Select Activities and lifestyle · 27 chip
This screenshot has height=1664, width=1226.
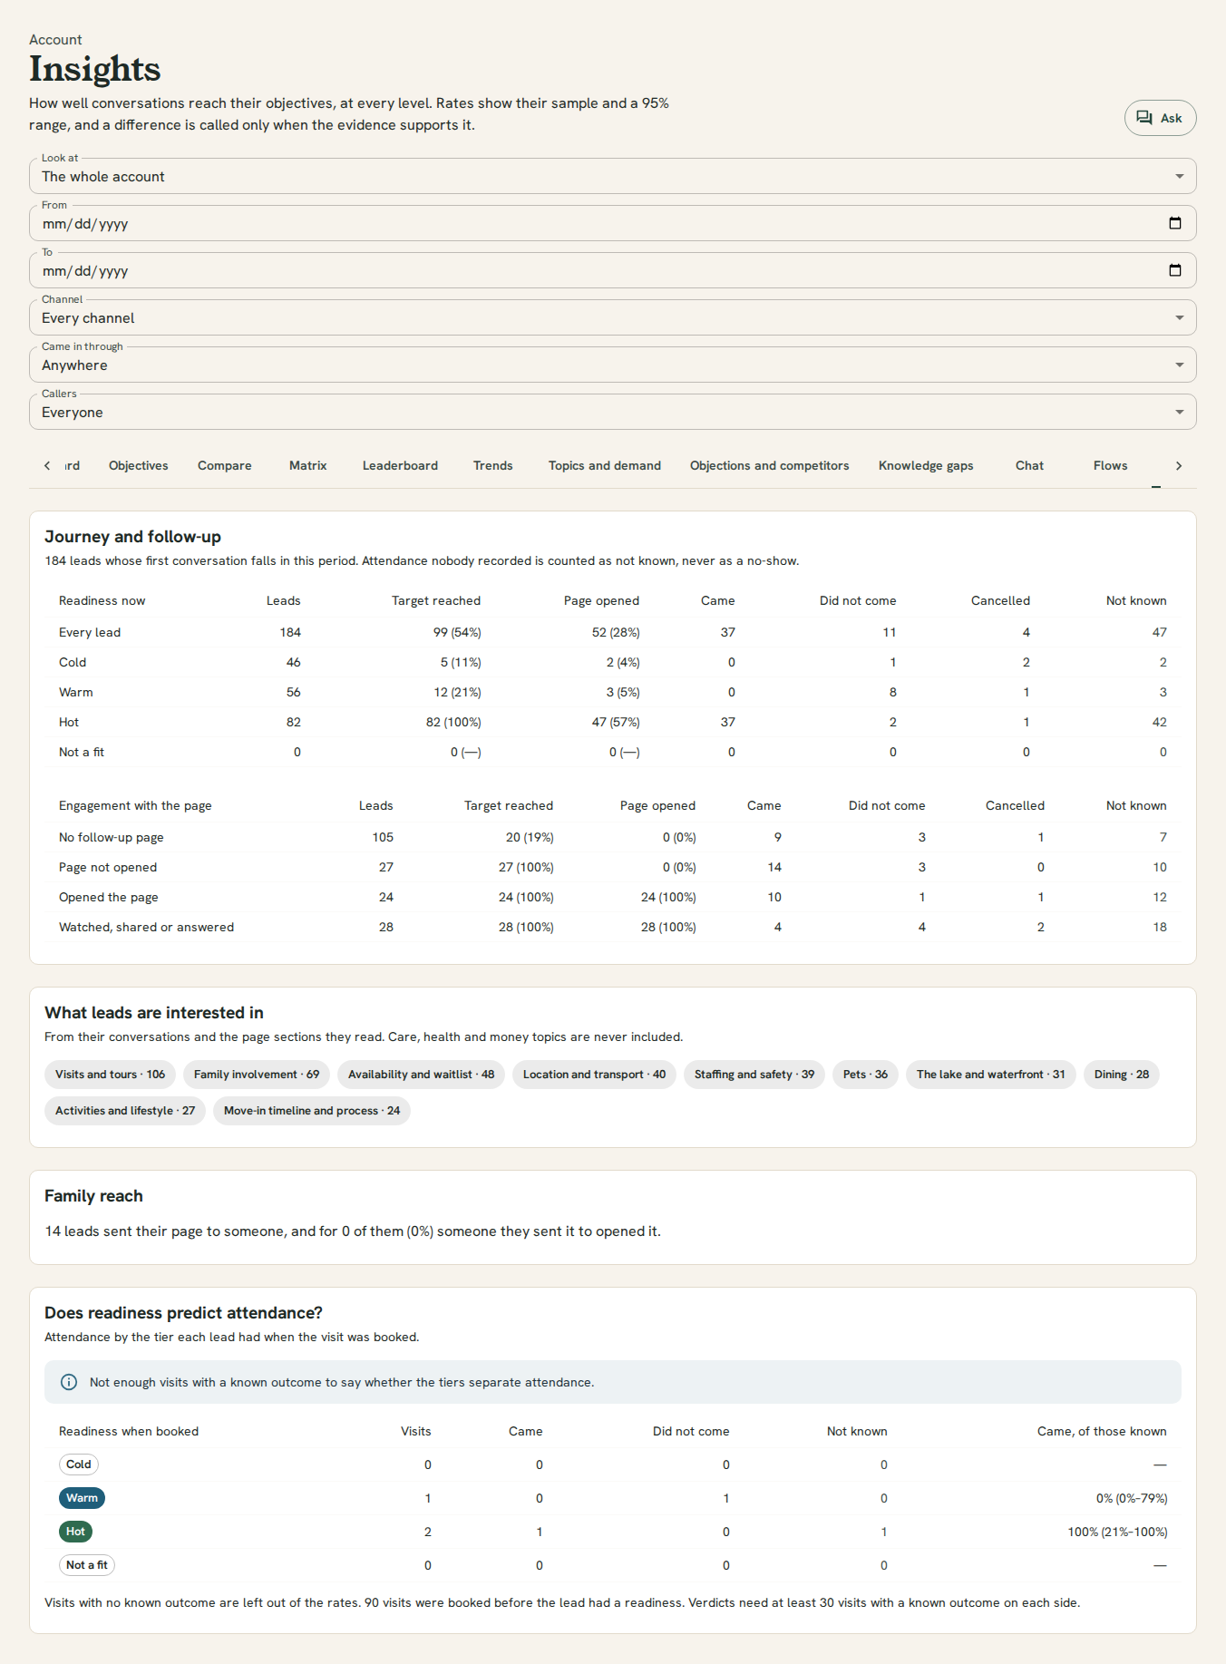[x=125, y=1111]
